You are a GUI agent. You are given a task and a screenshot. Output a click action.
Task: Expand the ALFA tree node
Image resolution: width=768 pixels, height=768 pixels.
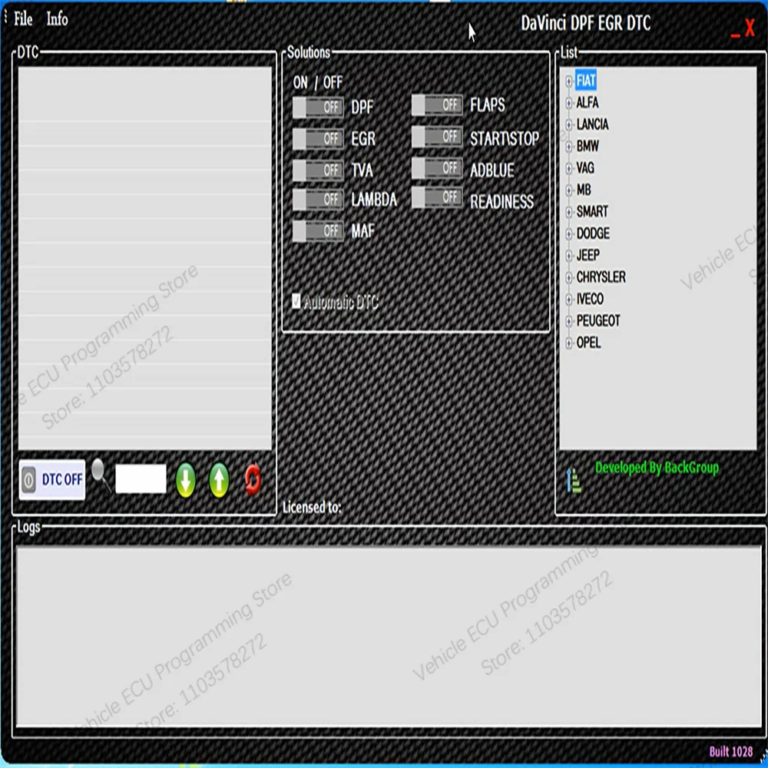(x=568, y=103)
